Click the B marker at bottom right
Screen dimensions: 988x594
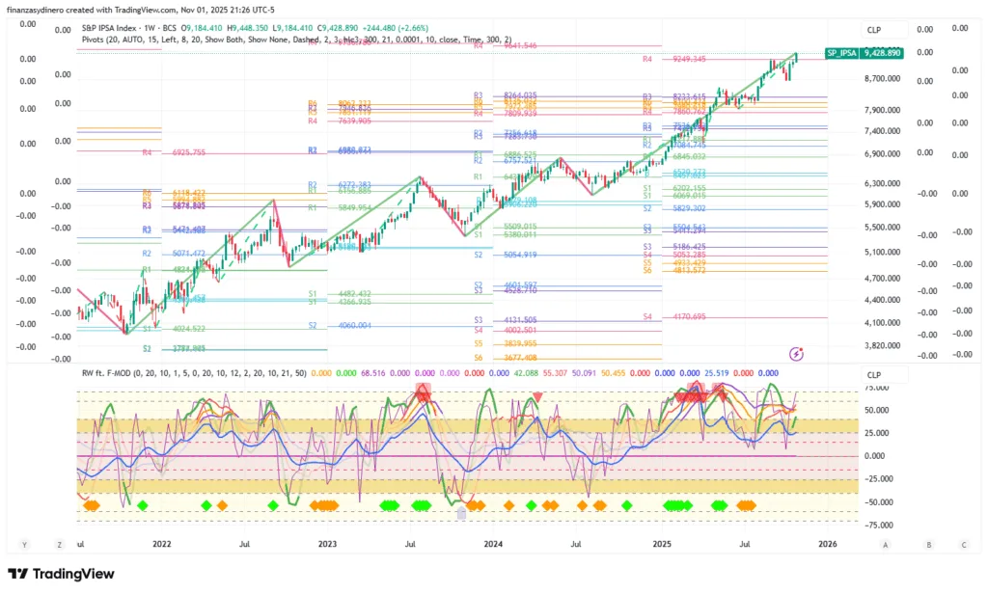coord(928,545)
